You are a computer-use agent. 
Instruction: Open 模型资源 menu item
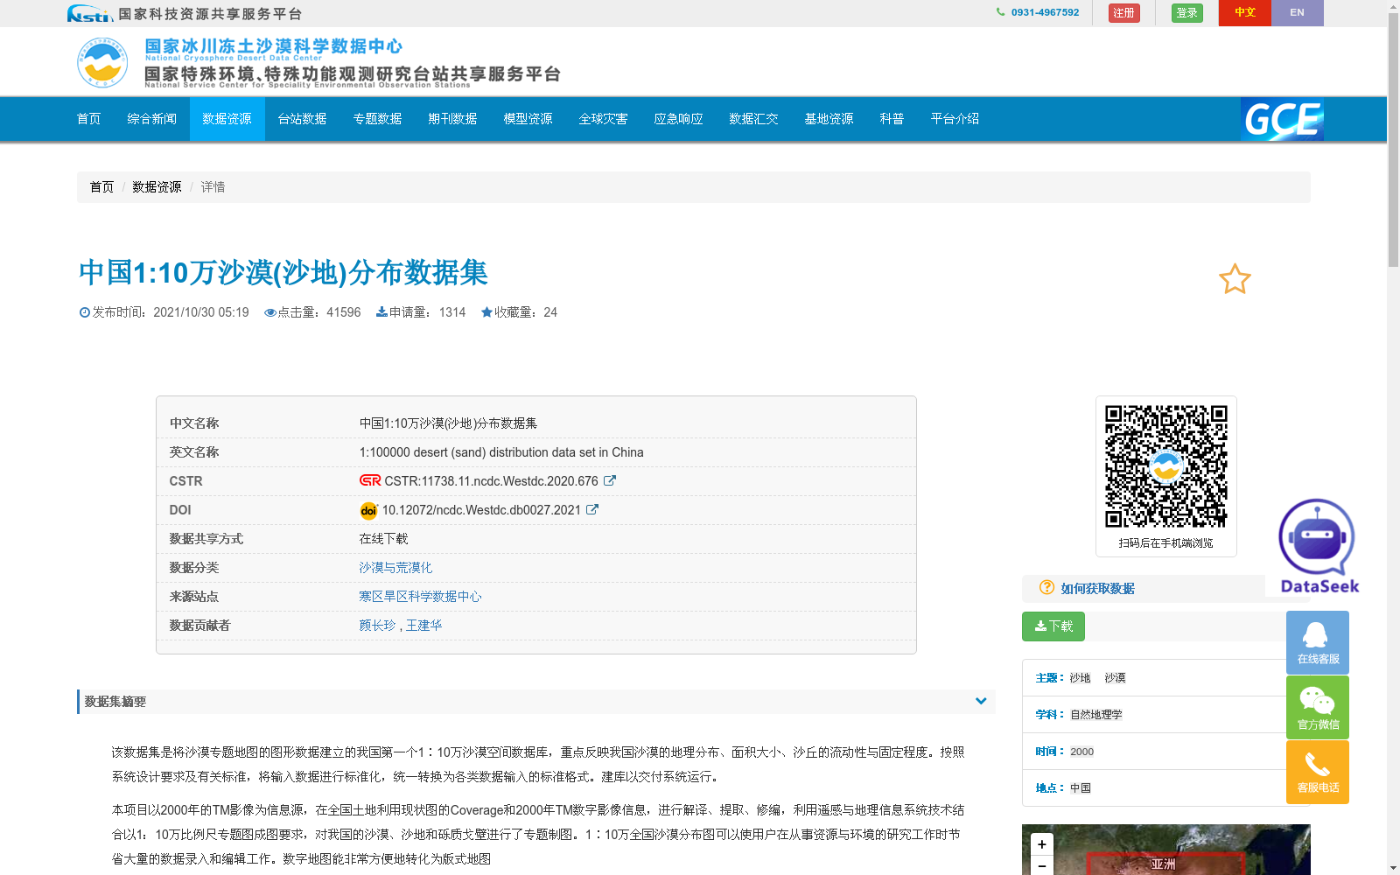click(x=528, y=119)
